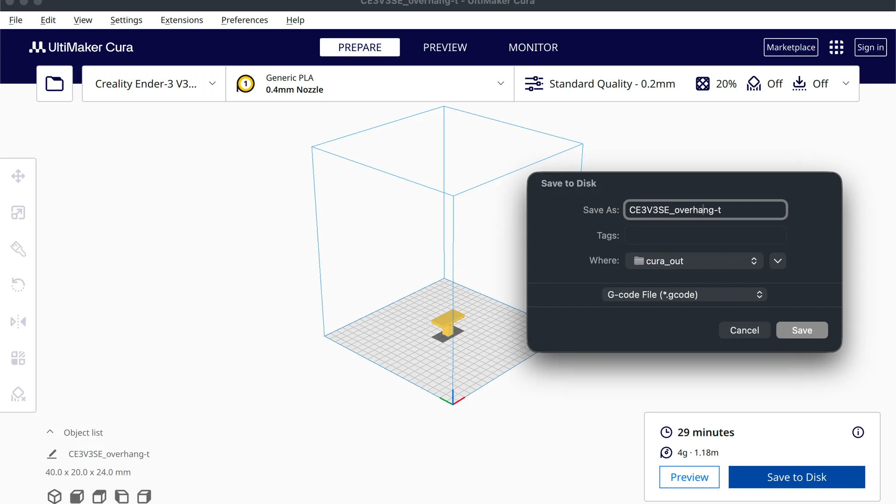The height and width of the screenshot is (504, 896).
Task: Select the Lay Flat paint tool icon
Action: [x=18, y=249]
